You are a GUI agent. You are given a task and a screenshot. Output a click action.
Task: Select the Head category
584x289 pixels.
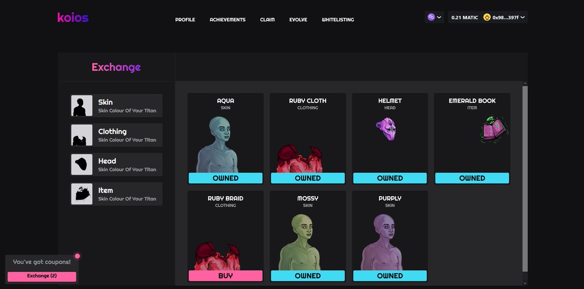(116, 165)
